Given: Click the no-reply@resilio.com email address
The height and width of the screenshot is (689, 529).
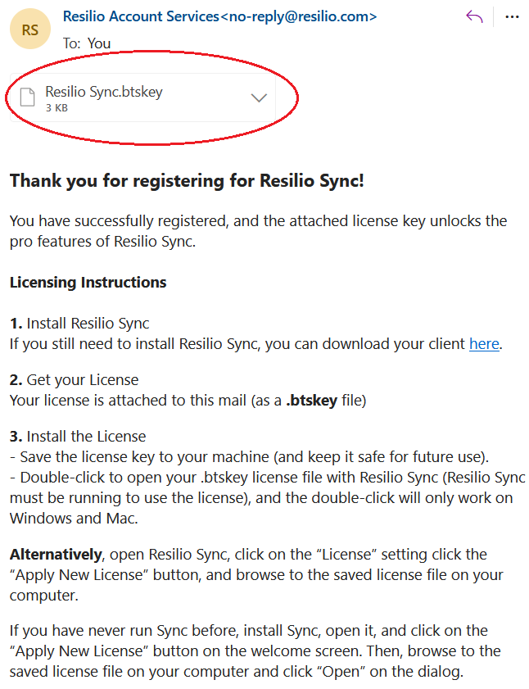Looking at the screenshot, I should pos(298,16).
